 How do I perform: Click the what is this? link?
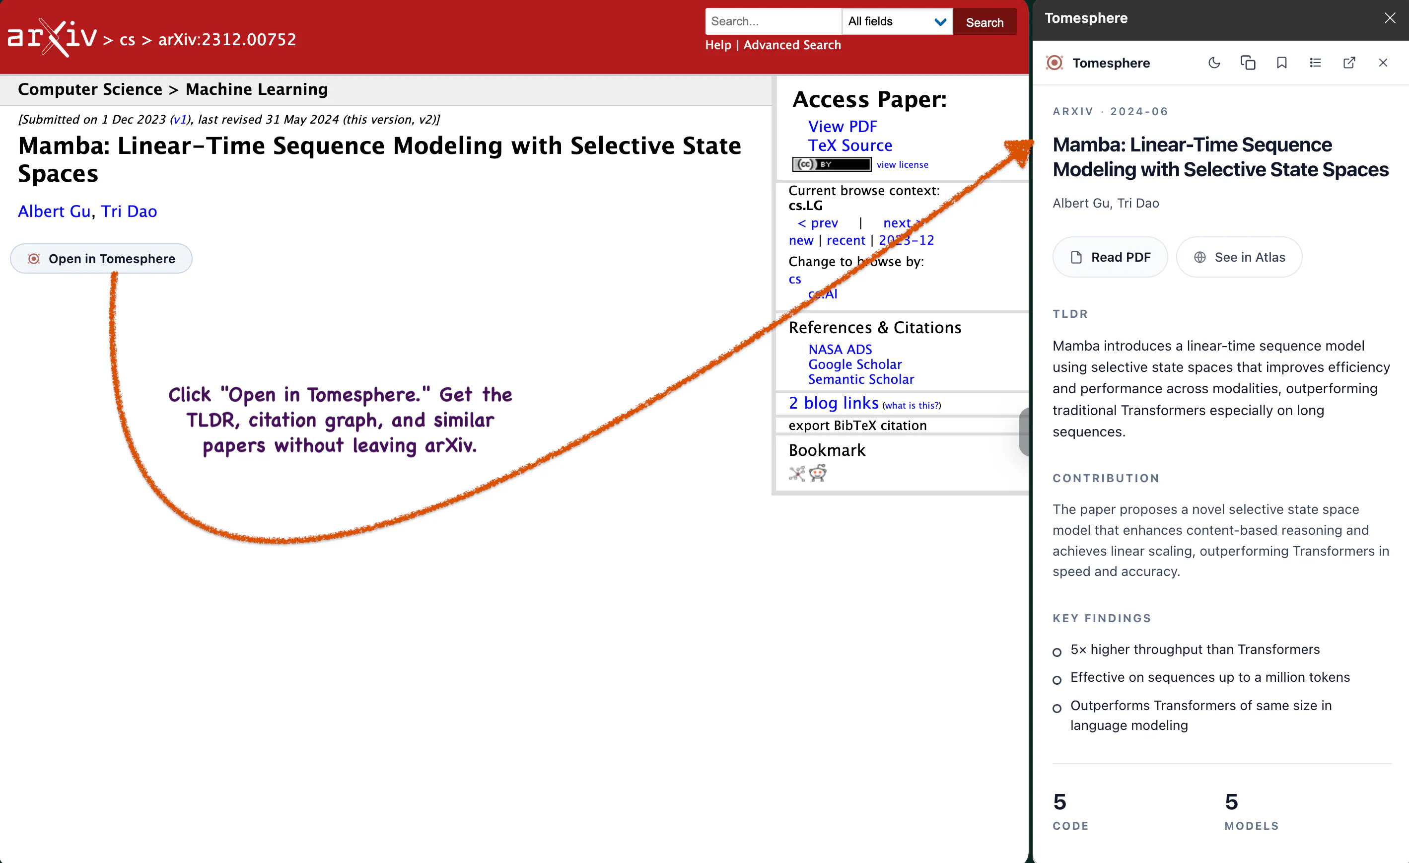(x=912, y=406)
